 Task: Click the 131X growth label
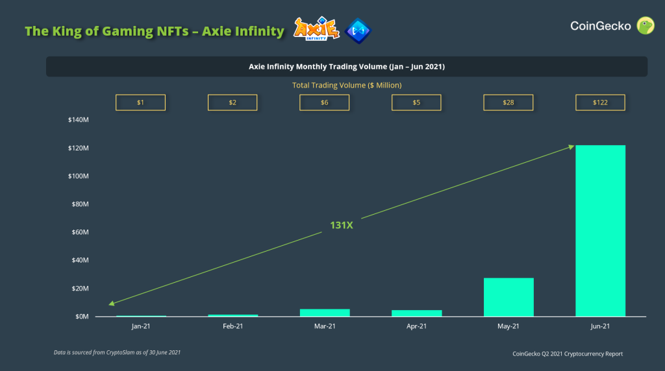pyautogui.click(x=342, y=225)
